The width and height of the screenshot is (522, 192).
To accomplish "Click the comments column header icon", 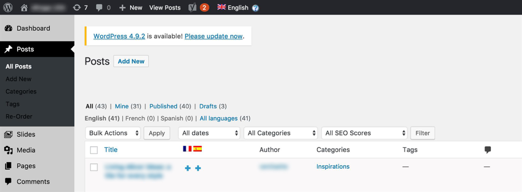I will (488, 150).
